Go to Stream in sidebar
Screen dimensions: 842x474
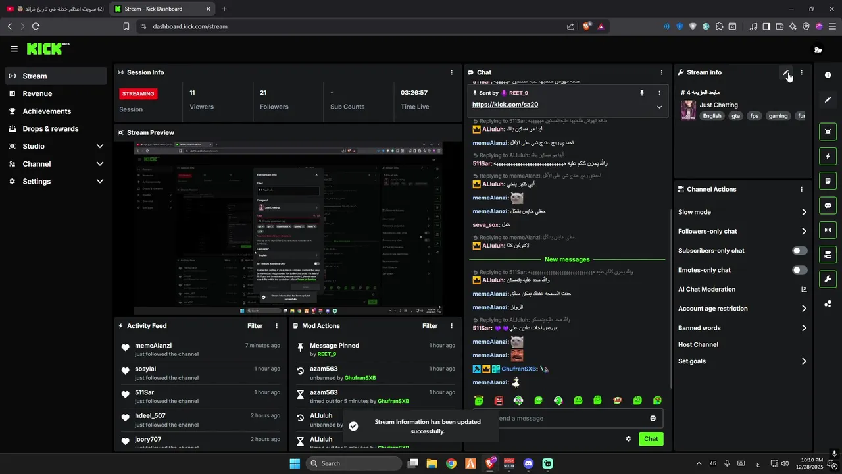56,76
